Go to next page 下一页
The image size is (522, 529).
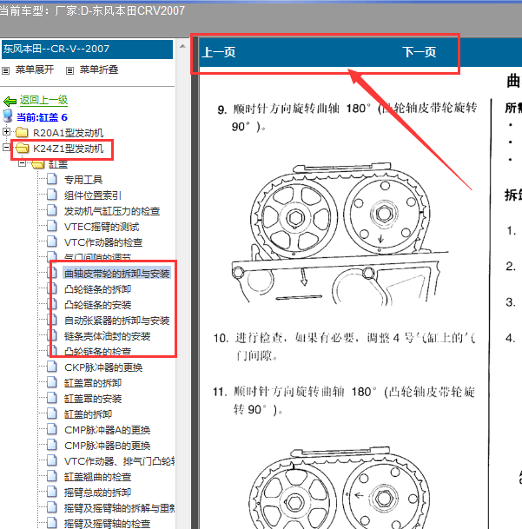pos(420,52)
